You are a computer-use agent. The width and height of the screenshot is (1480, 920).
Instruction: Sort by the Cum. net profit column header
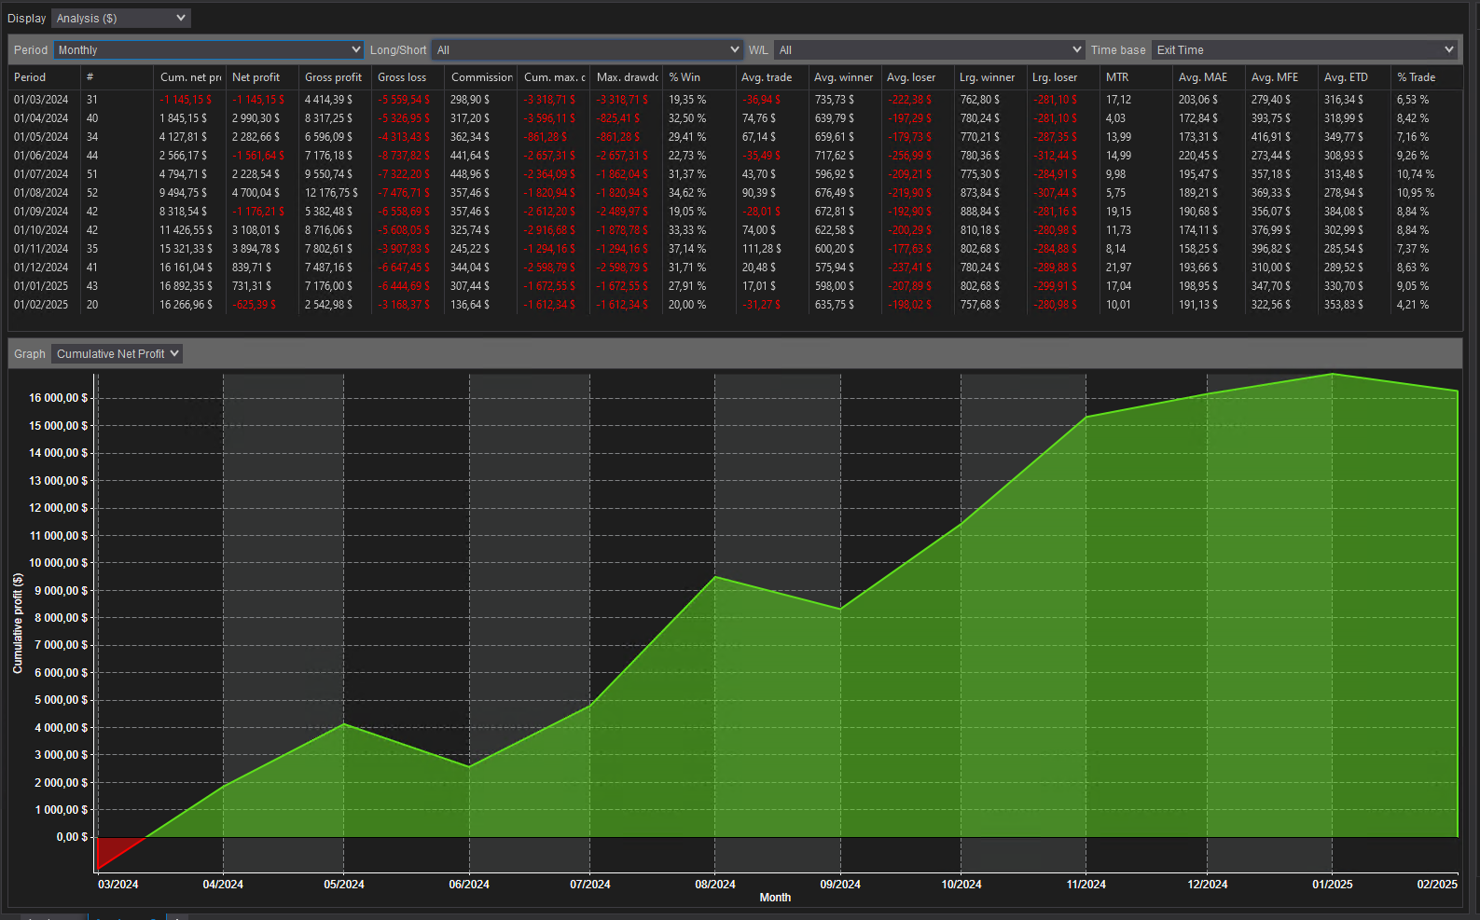point(190,77)
